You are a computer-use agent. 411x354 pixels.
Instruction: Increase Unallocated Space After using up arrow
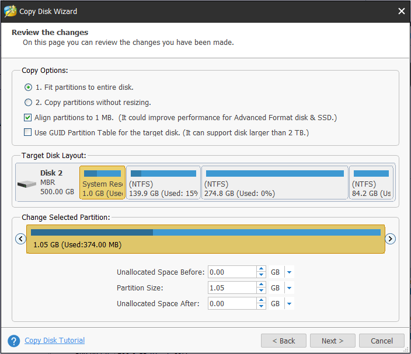click(x=261, y=300)
